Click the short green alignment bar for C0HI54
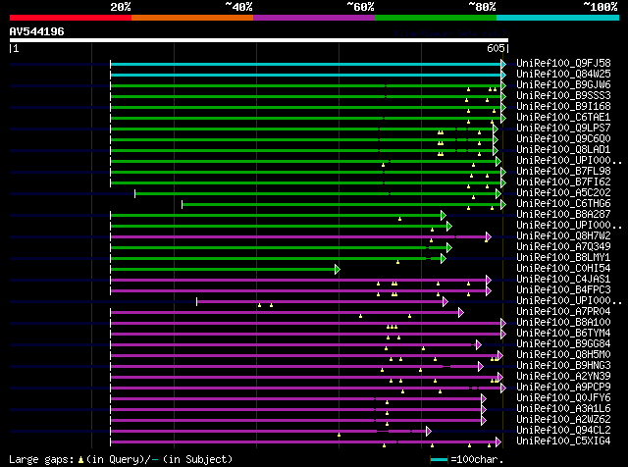Viewport: 628px width, 467px height. click(223, 270)
